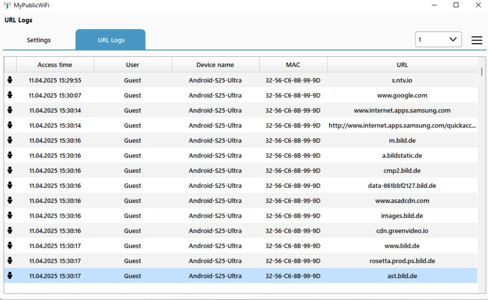Select the URL Logs tab

tap(111, 40)
